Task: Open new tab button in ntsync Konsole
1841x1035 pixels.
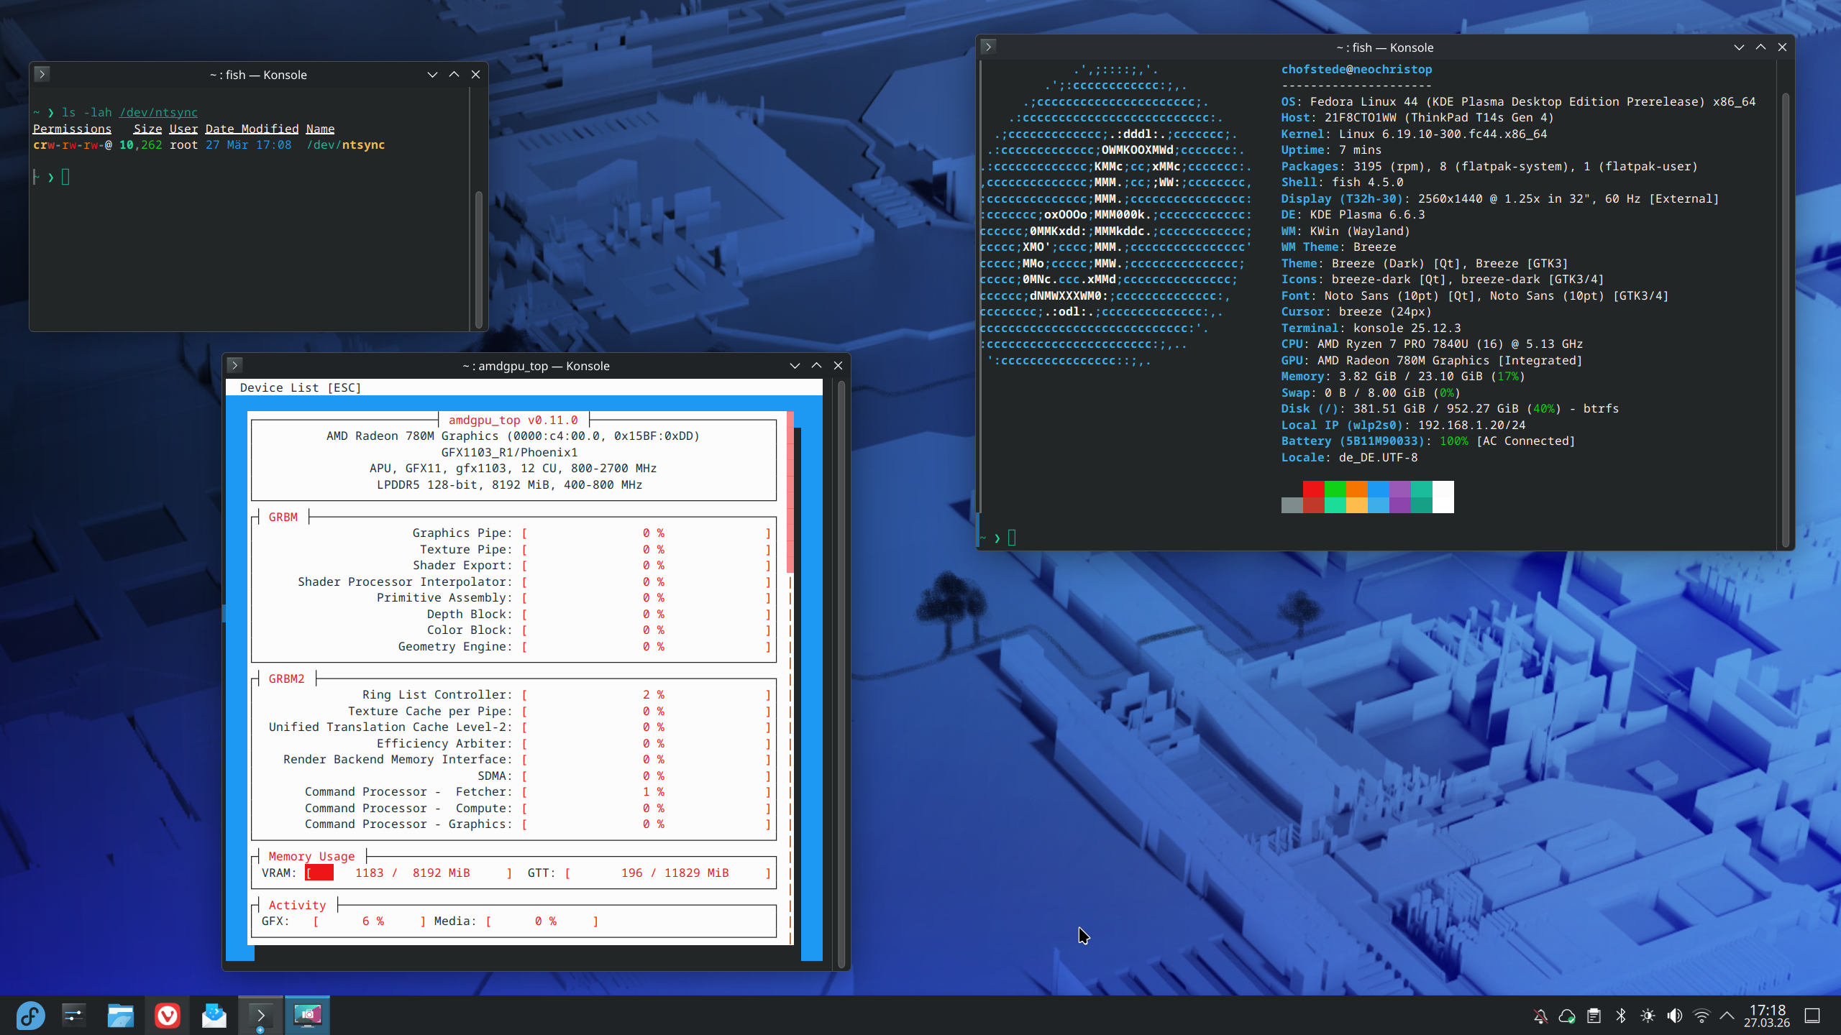Action: coord(42,74)
